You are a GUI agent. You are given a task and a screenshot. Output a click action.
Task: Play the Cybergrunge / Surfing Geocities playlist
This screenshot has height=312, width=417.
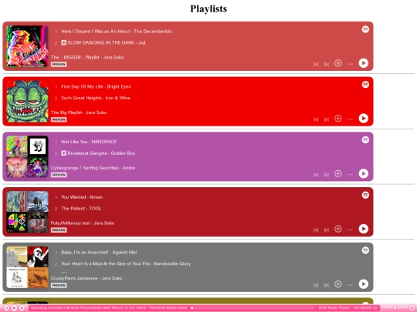(x=363, y=173)
